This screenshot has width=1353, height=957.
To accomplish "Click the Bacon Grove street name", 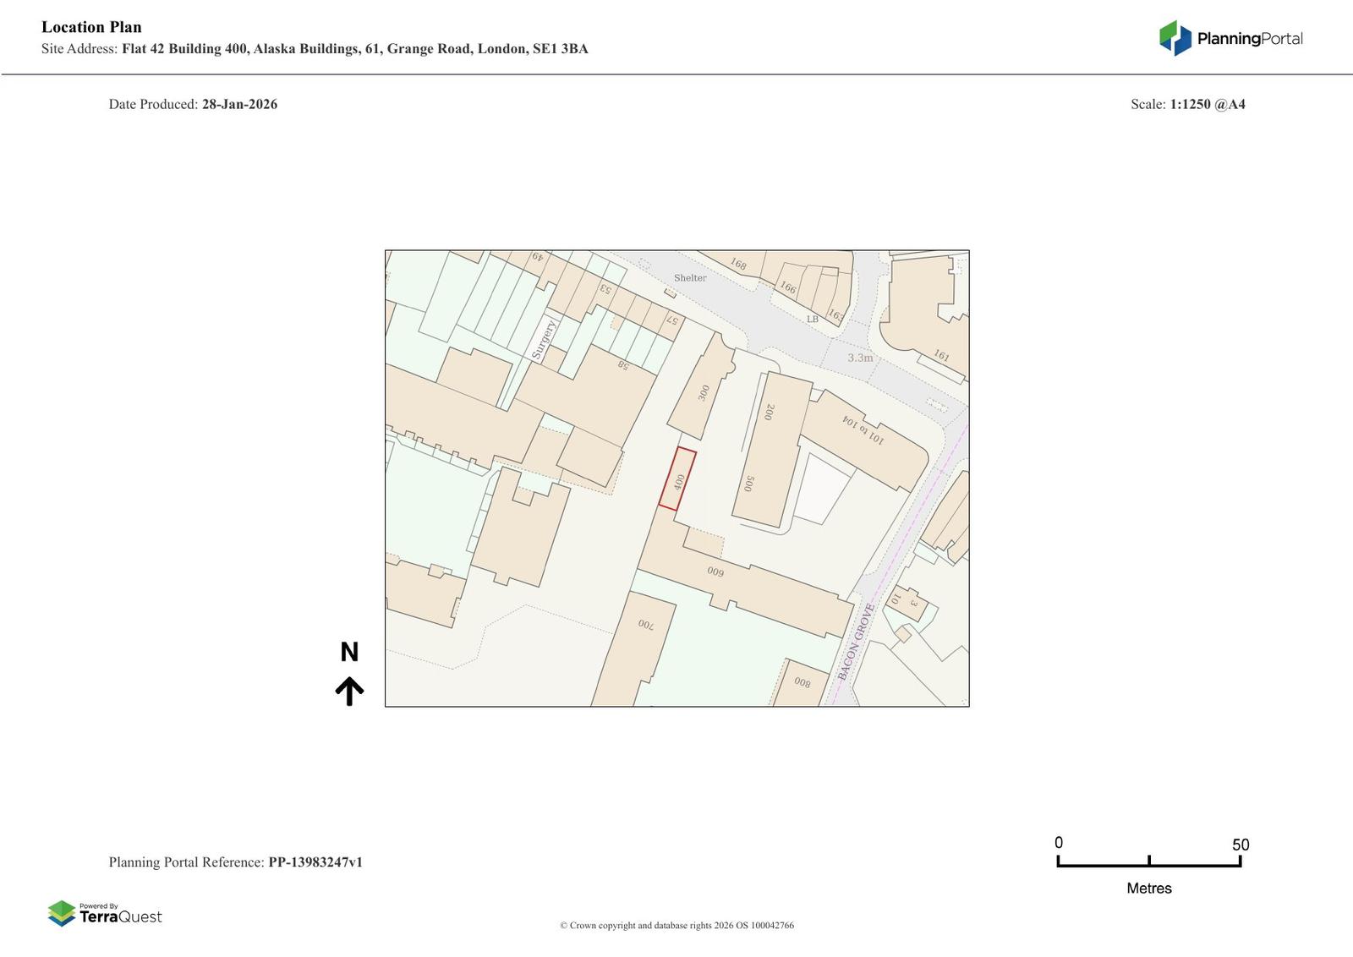I will (855, 642).
